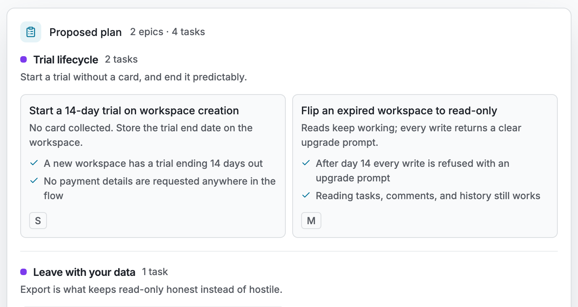Click the purple dot beside Trial lifecycle
578x307 pixels.
(23, 59)
